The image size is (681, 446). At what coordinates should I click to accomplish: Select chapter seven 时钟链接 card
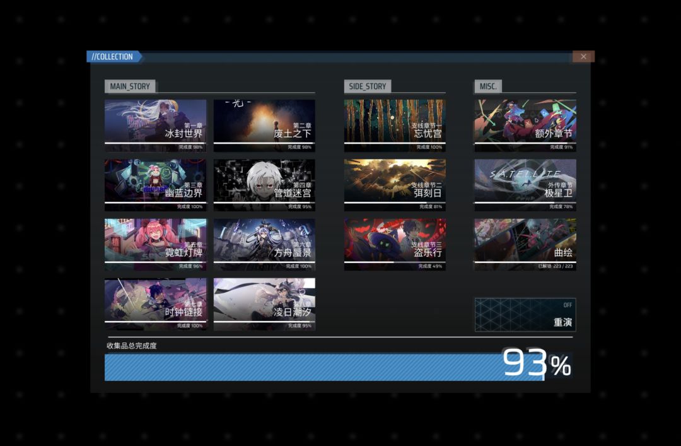click(x=156, y=304)
